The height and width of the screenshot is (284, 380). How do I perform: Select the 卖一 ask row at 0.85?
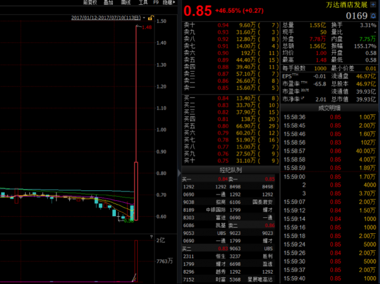tap(230, 88)
